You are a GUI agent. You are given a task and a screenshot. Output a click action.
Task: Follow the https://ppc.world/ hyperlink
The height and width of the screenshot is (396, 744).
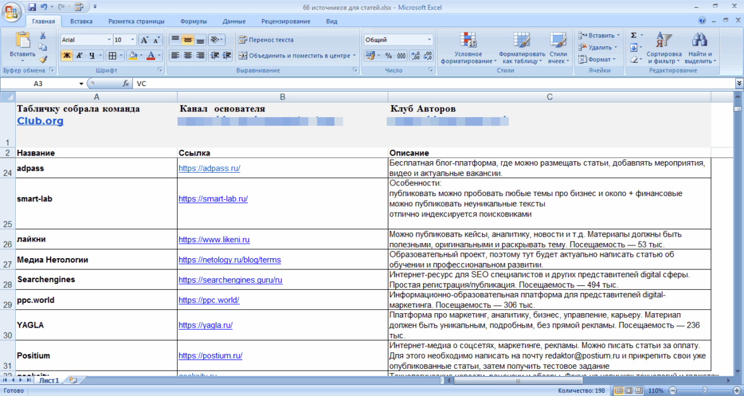(209, 300)
